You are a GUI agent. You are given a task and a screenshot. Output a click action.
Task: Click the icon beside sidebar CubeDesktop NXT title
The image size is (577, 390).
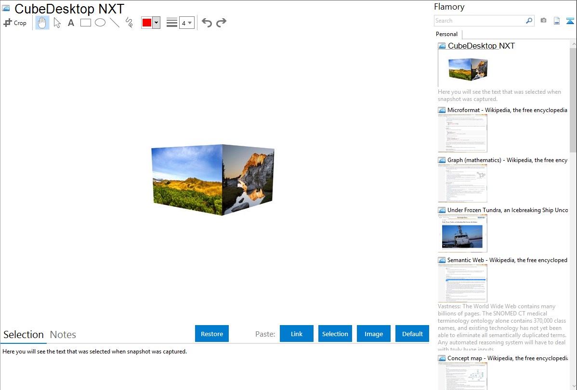442,46
